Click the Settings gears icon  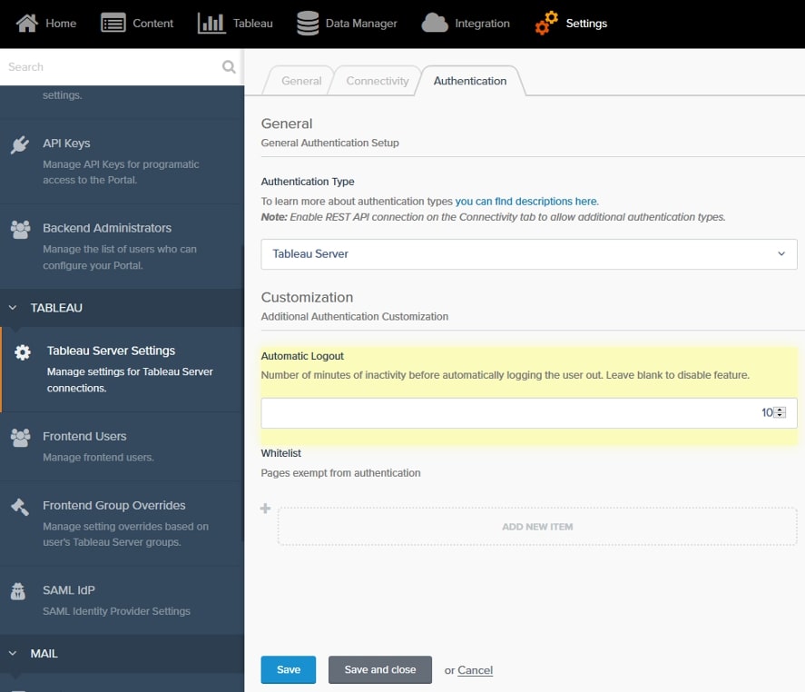tap(546, 23)
